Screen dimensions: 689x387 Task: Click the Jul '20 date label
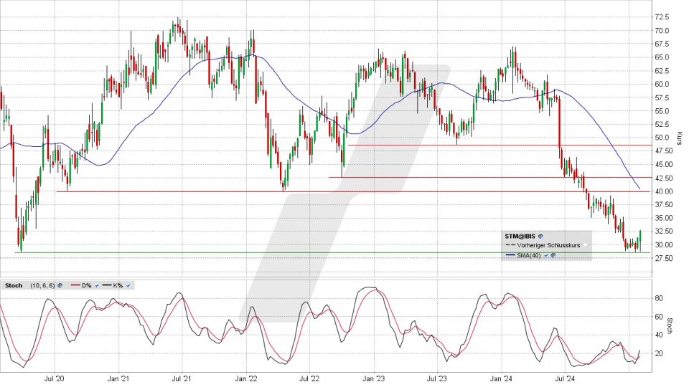pyautogui.click(x=55, y=378)
